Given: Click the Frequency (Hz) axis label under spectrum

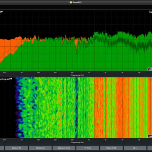Looking at the screenshot, I should coord(78,75).
